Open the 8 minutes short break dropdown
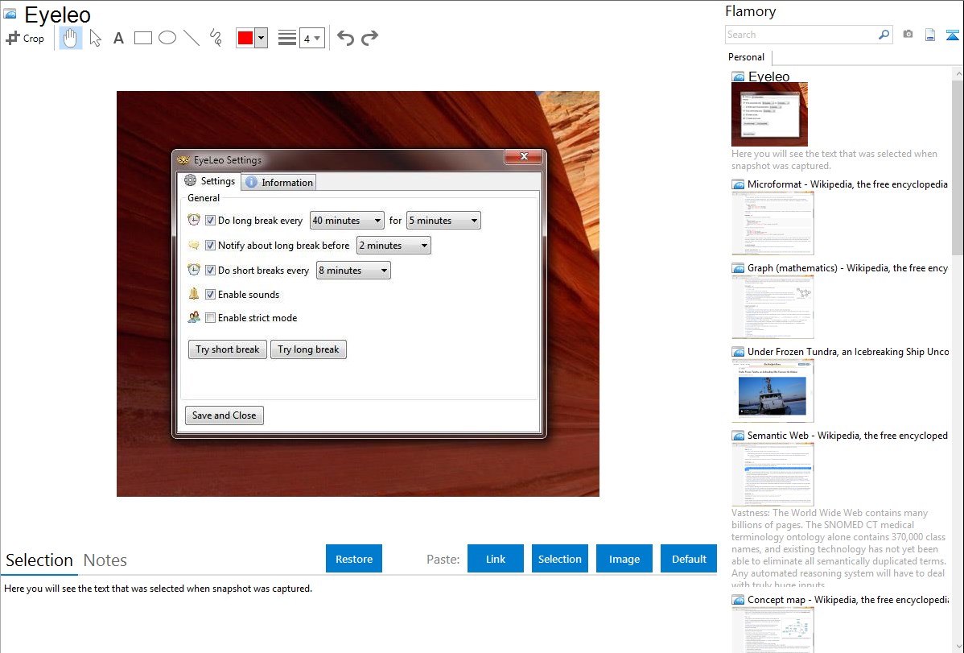 point(353,271)
